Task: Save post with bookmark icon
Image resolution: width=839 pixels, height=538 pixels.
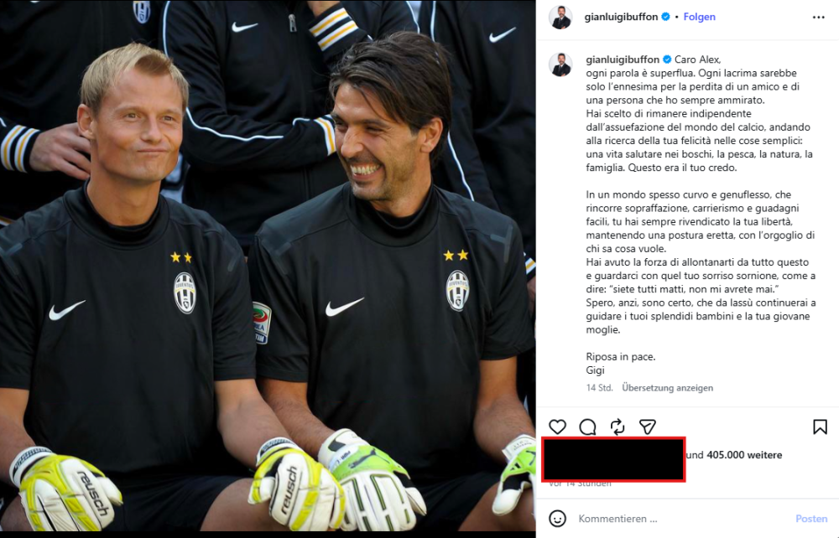Action: click(820, 427)
